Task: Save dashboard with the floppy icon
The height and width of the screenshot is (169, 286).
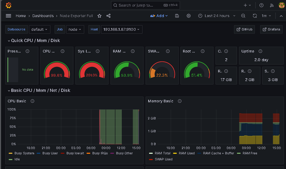Action: (177, 16)
